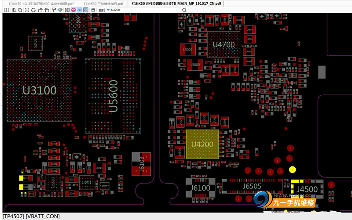Viewport: 352px width, 220px height.
Task: Click the mouse icon in toolbar
Action: (x=93, y=10)
